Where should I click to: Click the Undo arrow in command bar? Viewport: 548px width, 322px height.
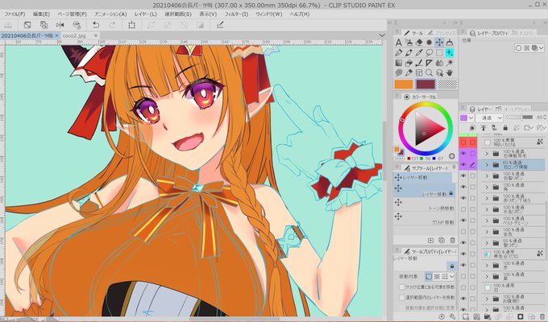point(96,25)
